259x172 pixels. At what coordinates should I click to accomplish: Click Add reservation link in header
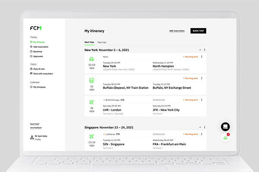coord(177,31)
